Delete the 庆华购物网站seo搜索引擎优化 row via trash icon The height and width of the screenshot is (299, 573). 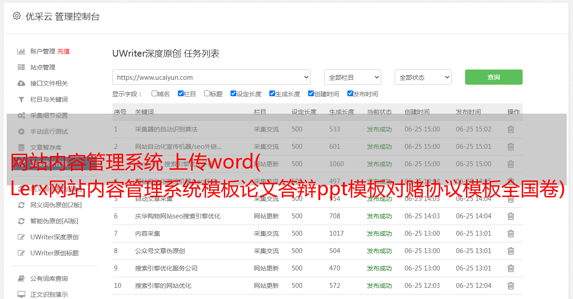511,216
